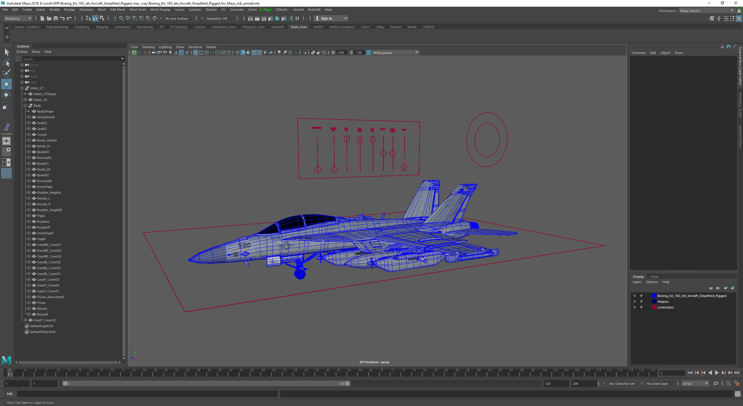743x406 pixels.
Task: Collapse the Body node in Outliner
Action: click(25, 106)
